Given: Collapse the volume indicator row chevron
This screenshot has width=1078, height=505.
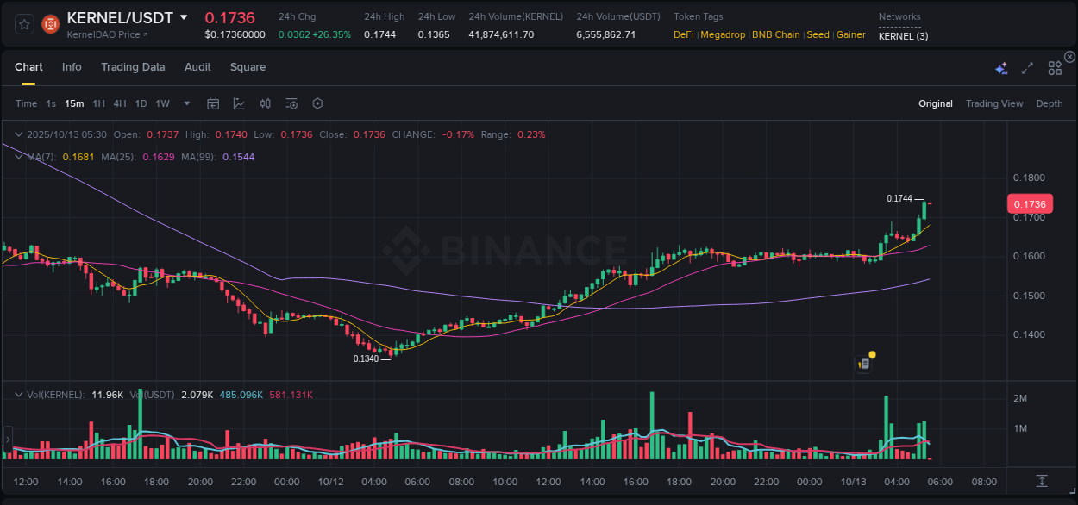Looking at the screenshot, I should pos(18,394).
